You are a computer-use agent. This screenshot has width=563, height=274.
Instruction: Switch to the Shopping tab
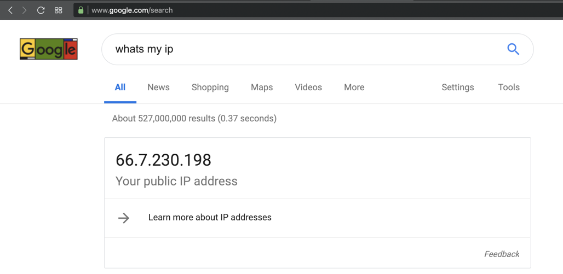click(x=210, y=88)
